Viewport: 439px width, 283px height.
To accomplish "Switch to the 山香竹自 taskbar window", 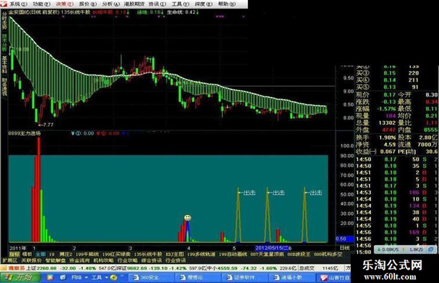I will coord(334,277).
